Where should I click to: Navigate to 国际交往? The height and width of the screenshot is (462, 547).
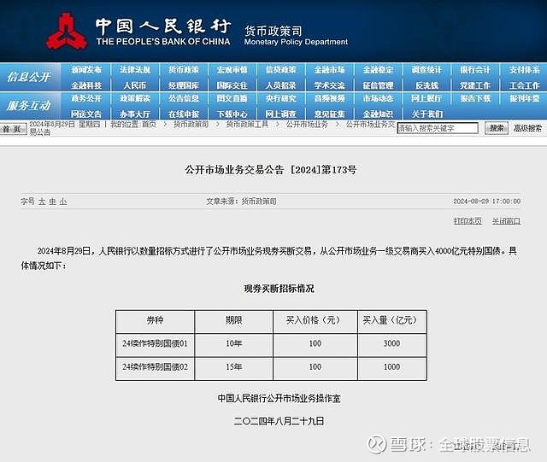(x=232, y=85)
